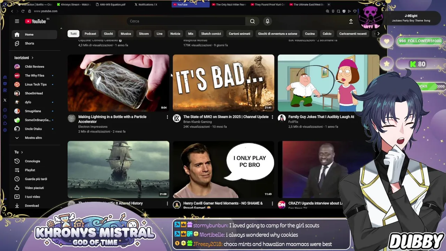Switch to the ANti-Will Equation.pdf tab
Image resolution: width=446 pixels, height=251 pixels.
coord(112,5)
